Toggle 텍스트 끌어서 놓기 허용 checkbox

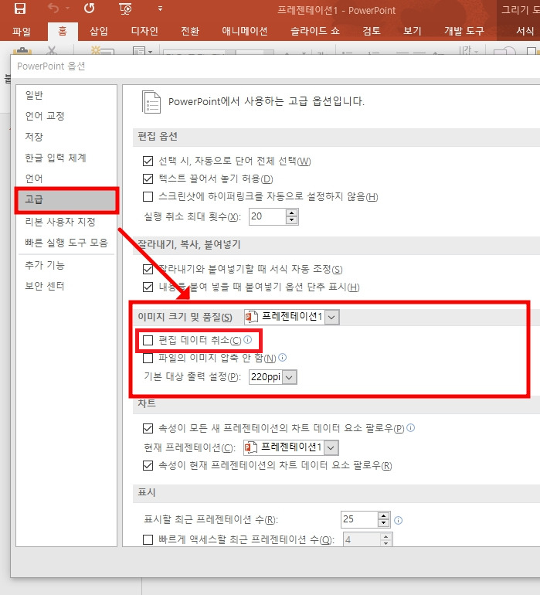click(148, 178)
